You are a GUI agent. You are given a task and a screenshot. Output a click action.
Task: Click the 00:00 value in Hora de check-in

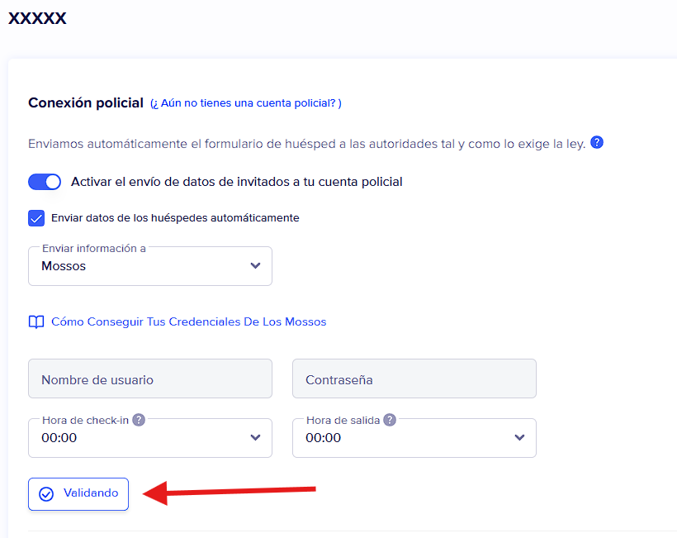(x=59, y=438)
